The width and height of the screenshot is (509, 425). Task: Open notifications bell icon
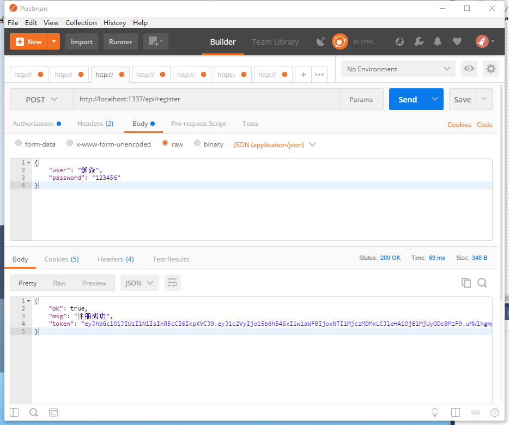tap(438, 41)
